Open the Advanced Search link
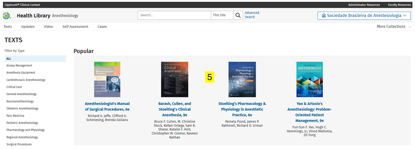 [252, 15]
